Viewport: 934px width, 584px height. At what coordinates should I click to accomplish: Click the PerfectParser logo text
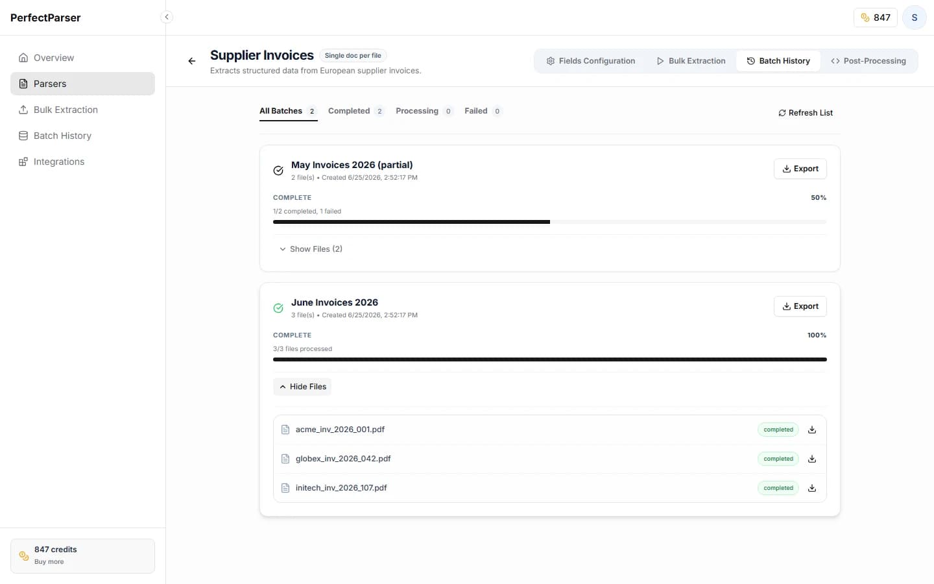tap(45, 18)
